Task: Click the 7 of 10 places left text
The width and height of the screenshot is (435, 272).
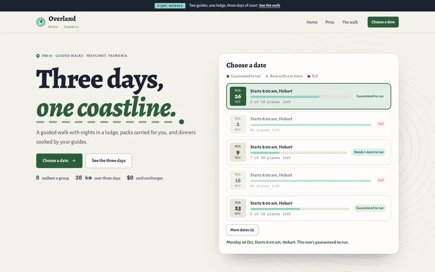Action: click(x=270, y=158)
